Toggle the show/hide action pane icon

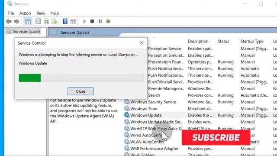[x=73, y=21]
